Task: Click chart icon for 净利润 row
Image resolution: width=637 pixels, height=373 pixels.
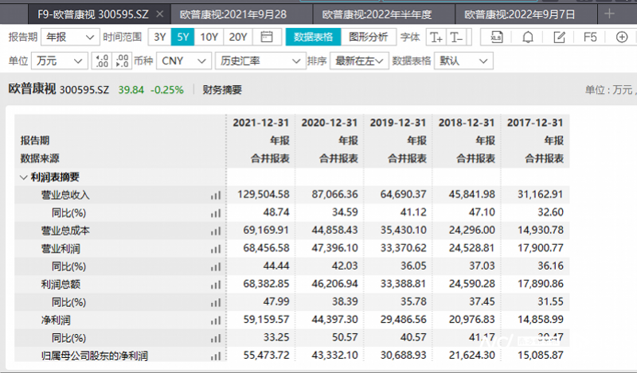Action: click(x=216, y=321)
